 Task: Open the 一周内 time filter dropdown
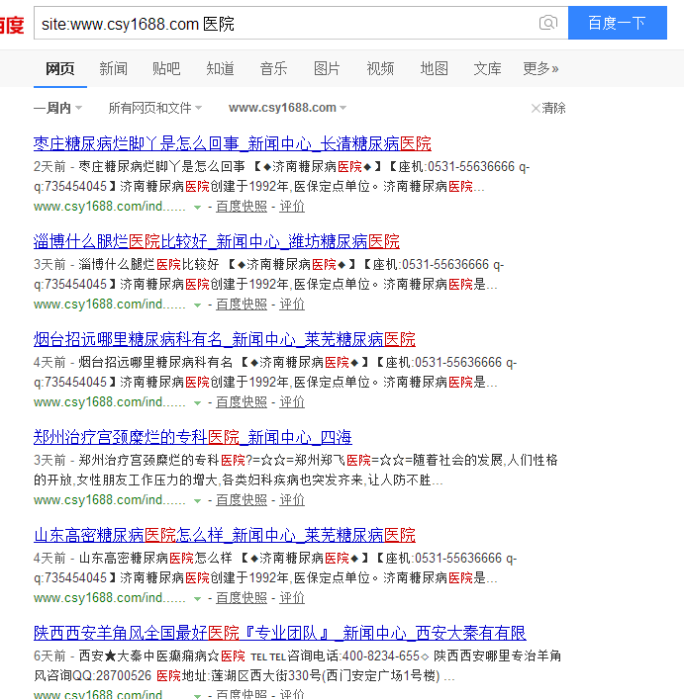click(x=57, y=108)
